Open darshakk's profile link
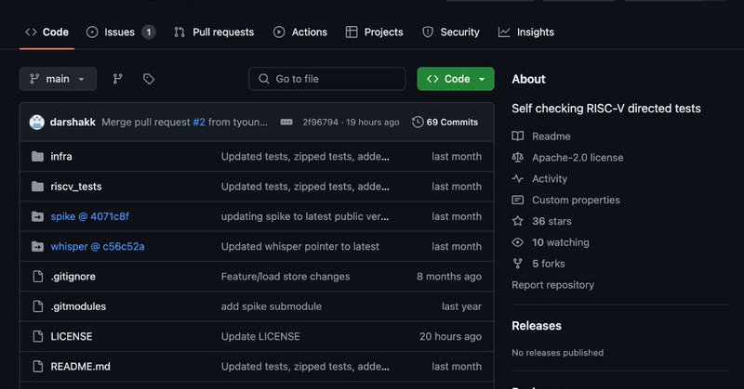This screenshot has height=389, width=744. pos(73,123)
